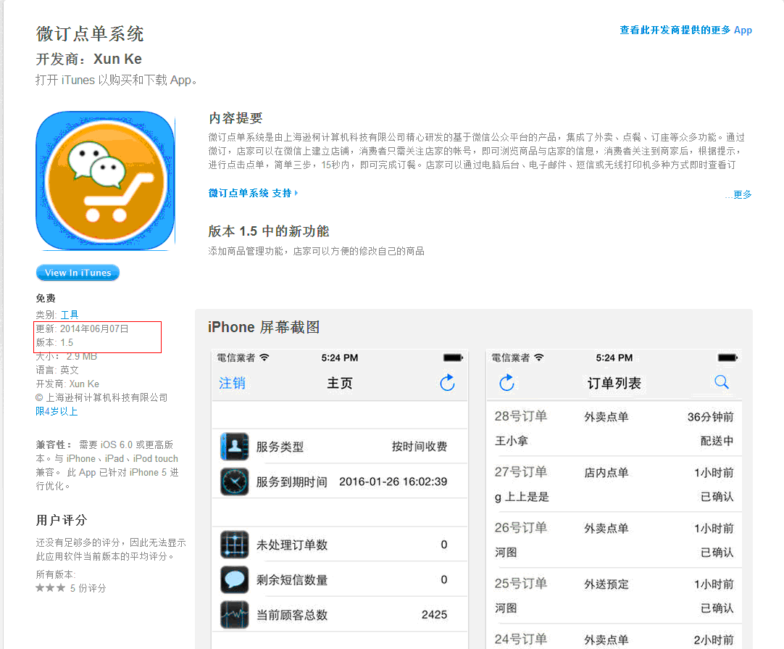
Task: Click 注销 in the home screenshot
Action: pyautogui.click(x=232, y=384)
